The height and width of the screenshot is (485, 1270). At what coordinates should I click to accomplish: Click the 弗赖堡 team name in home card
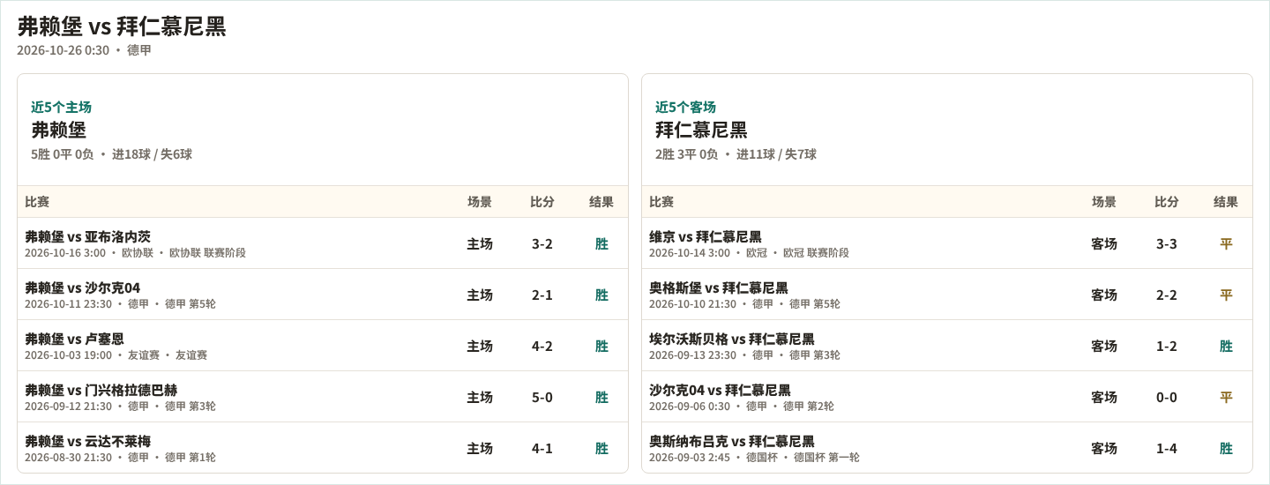pyautogui.click(x=58, y=130)
